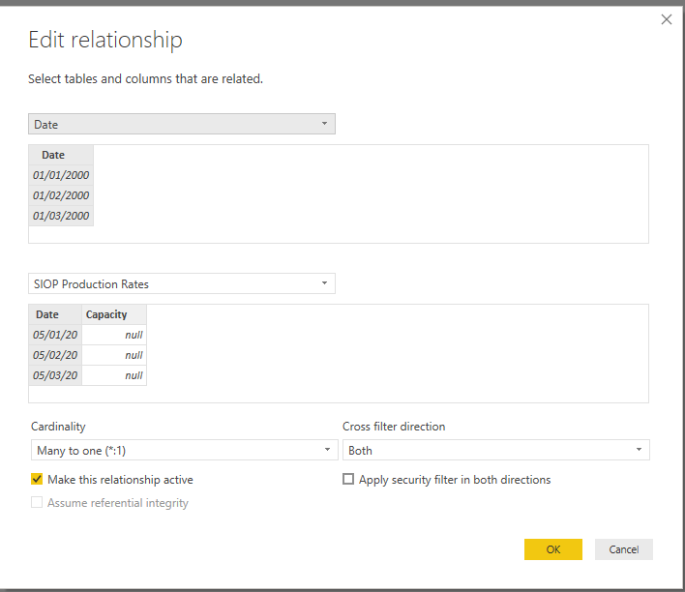The image size is (685, 592).
Task: Click the null cell beside 05/03/20
Action: [114, 375]
